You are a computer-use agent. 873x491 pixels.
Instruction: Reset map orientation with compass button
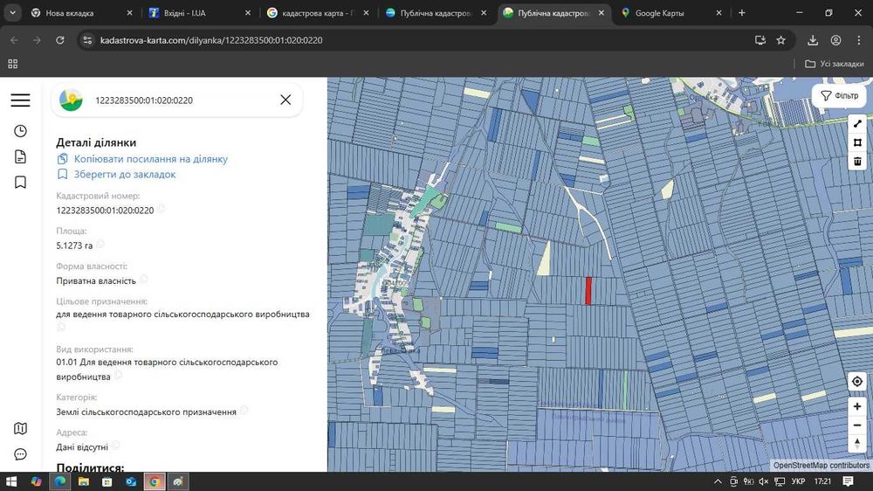pyautogui.click(x=857, y=444)
